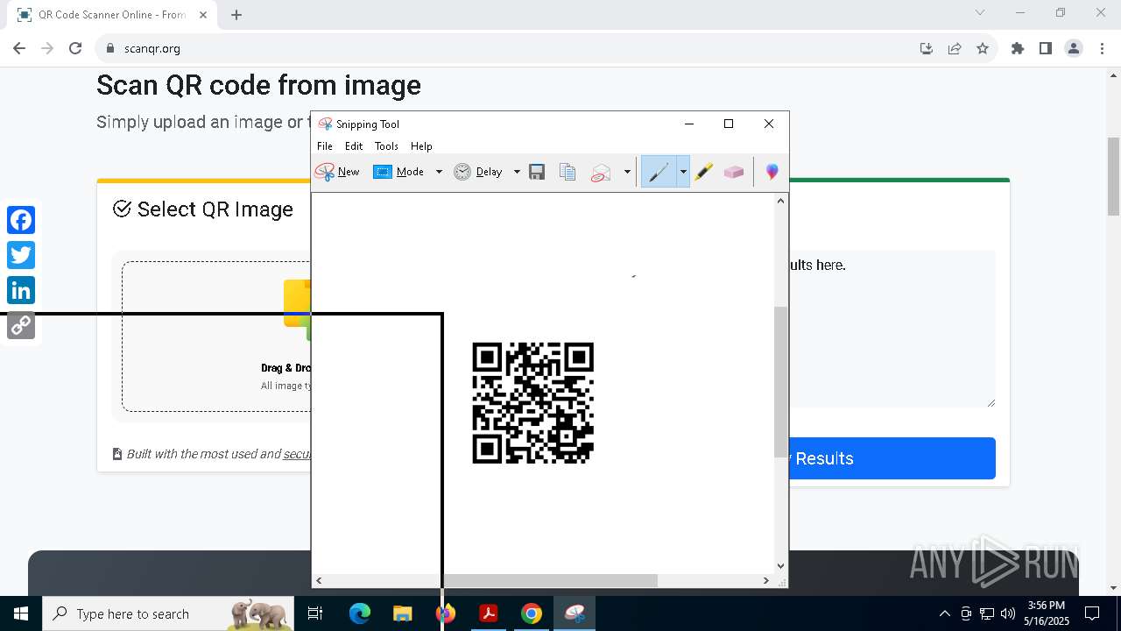Select the Eraser tool
Image resolution: width=1121 pixels, height=631 pixels.
point(734,172)
